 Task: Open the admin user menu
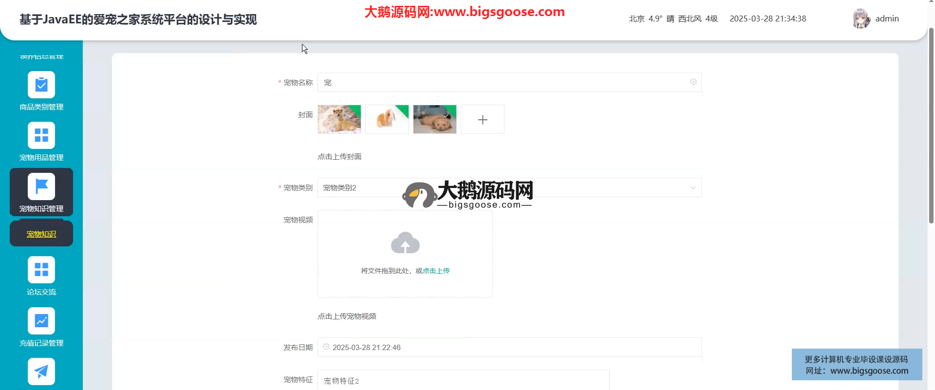[x=887, y=19]
